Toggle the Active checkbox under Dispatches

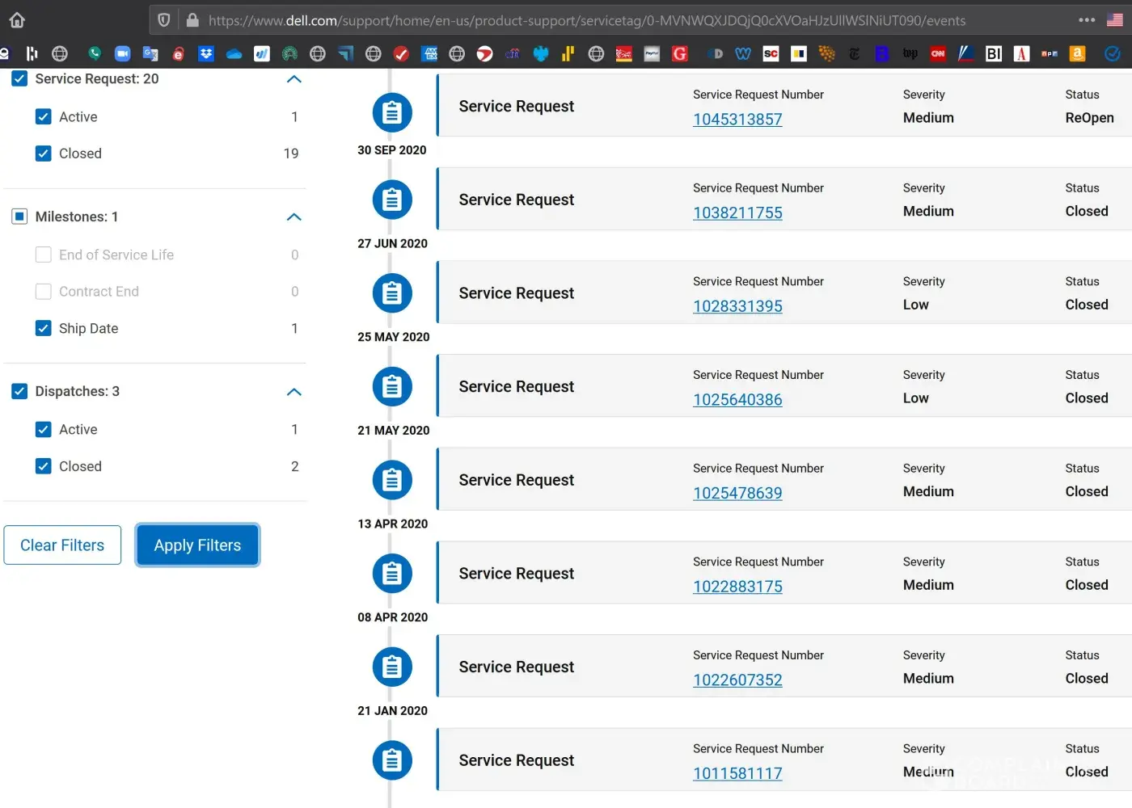coord(44,430)
